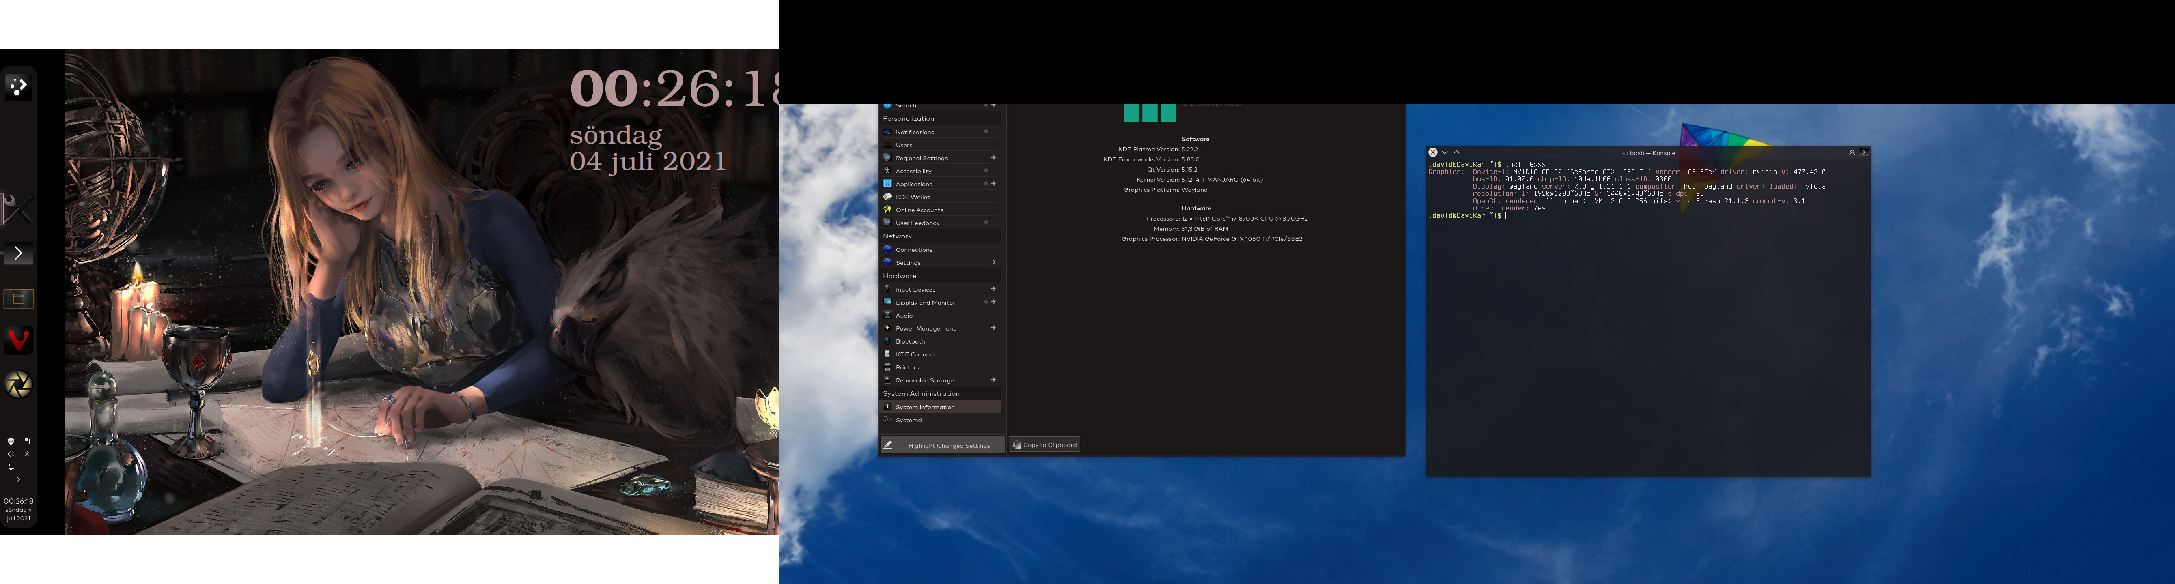Expand Applications submenu arrow
Viewport: 2175px width, 584px height.
[993, 184]
